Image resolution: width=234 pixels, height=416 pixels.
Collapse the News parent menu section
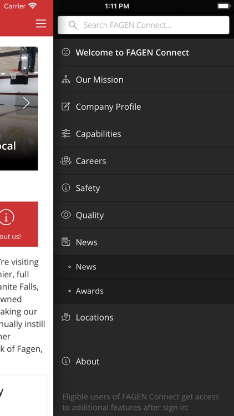click(144, 242)
